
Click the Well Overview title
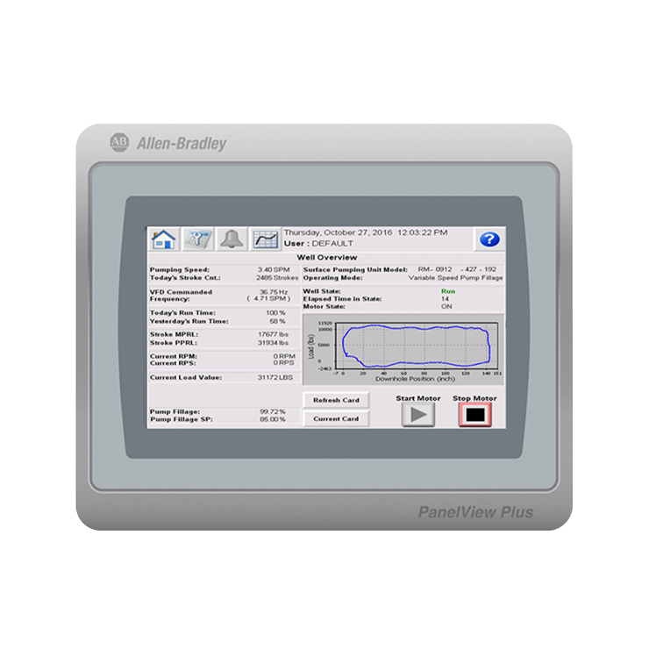tap(327, 258)
